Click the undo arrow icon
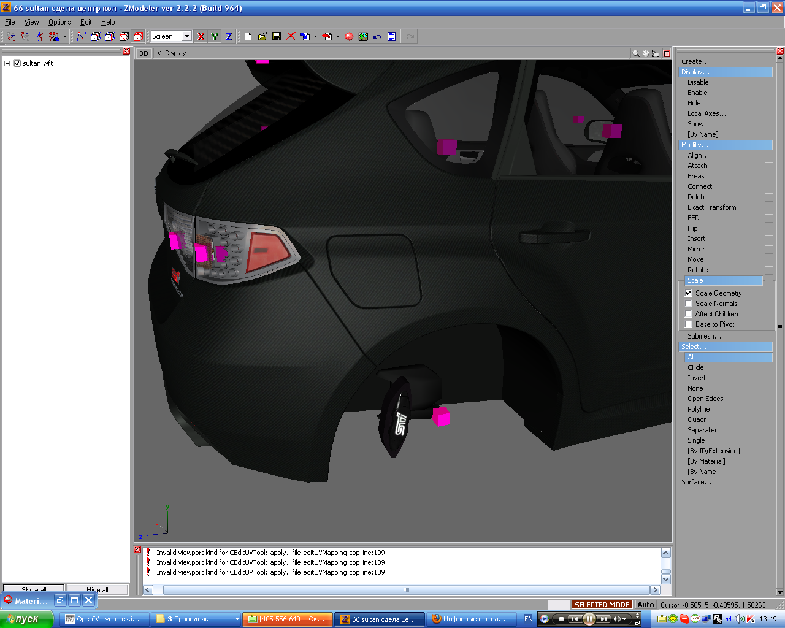 377,37
